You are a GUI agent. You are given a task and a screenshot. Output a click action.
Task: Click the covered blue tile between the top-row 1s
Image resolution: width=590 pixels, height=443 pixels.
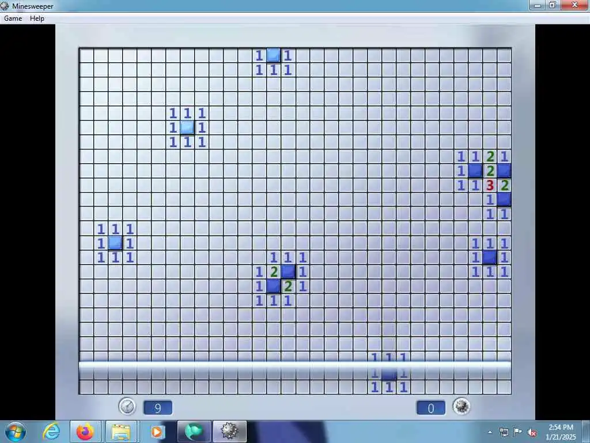[x=274, y=55]
